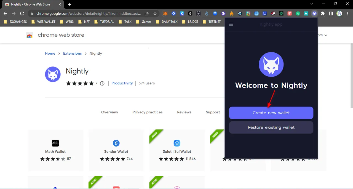The height and width of the screenshot is (189, 353).
Task: Click the Sender Wallet logo icon
Action: click(x=116, y=143)
